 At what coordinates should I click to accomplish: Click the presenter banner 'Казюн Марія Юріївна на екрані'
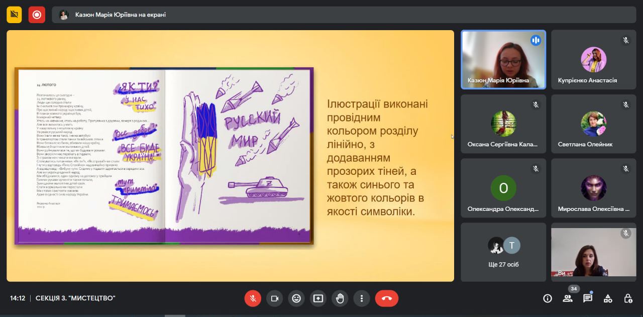(121, 15)
